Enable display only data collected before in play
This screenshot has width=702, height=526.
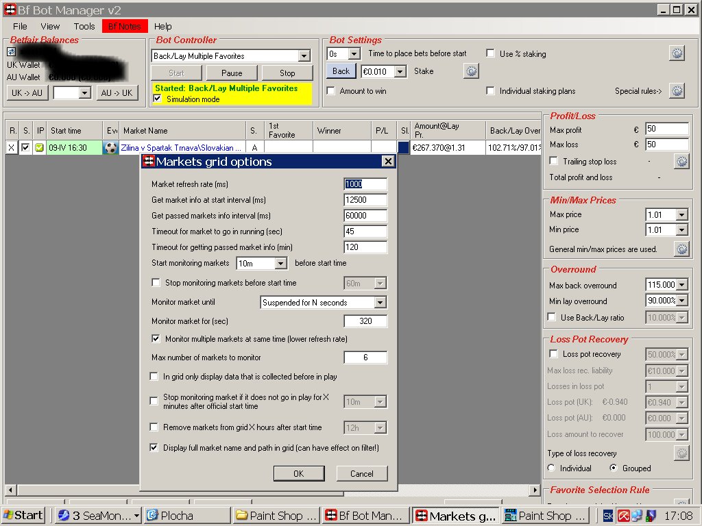click(154, 377)
